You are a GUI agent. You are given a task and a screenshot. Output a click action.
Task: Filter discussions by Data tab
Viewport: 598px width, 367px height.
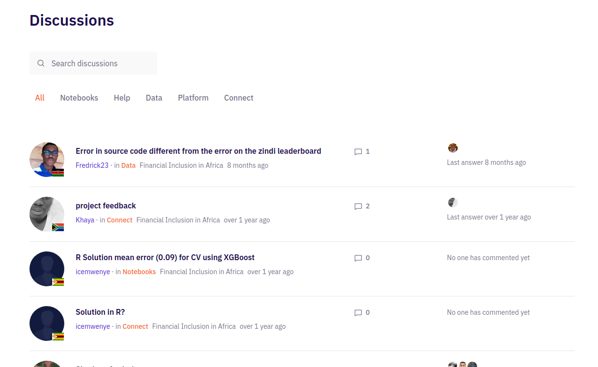click(154, 98)
